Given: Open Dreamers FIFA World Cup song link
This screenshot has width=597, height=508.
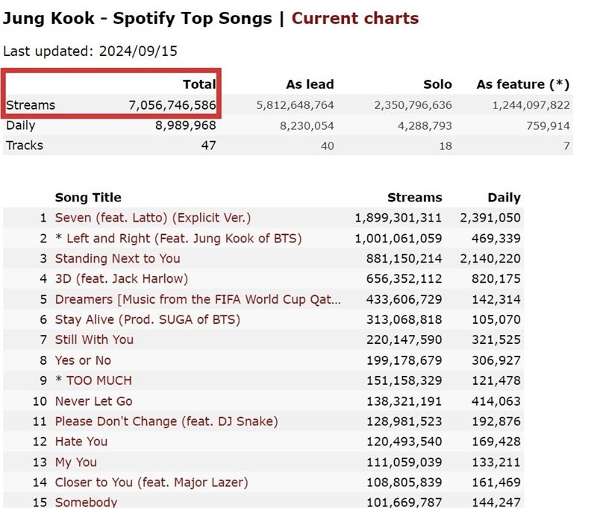Looking at the screenshot, I should [198, 299].
